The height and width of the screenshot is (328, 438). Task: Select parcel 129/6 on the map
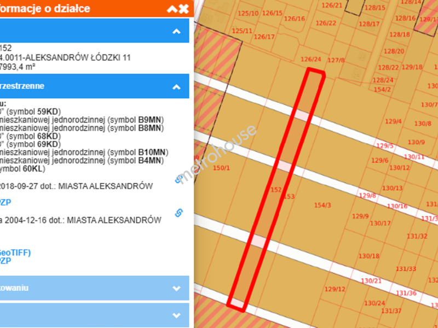[379, 160]
